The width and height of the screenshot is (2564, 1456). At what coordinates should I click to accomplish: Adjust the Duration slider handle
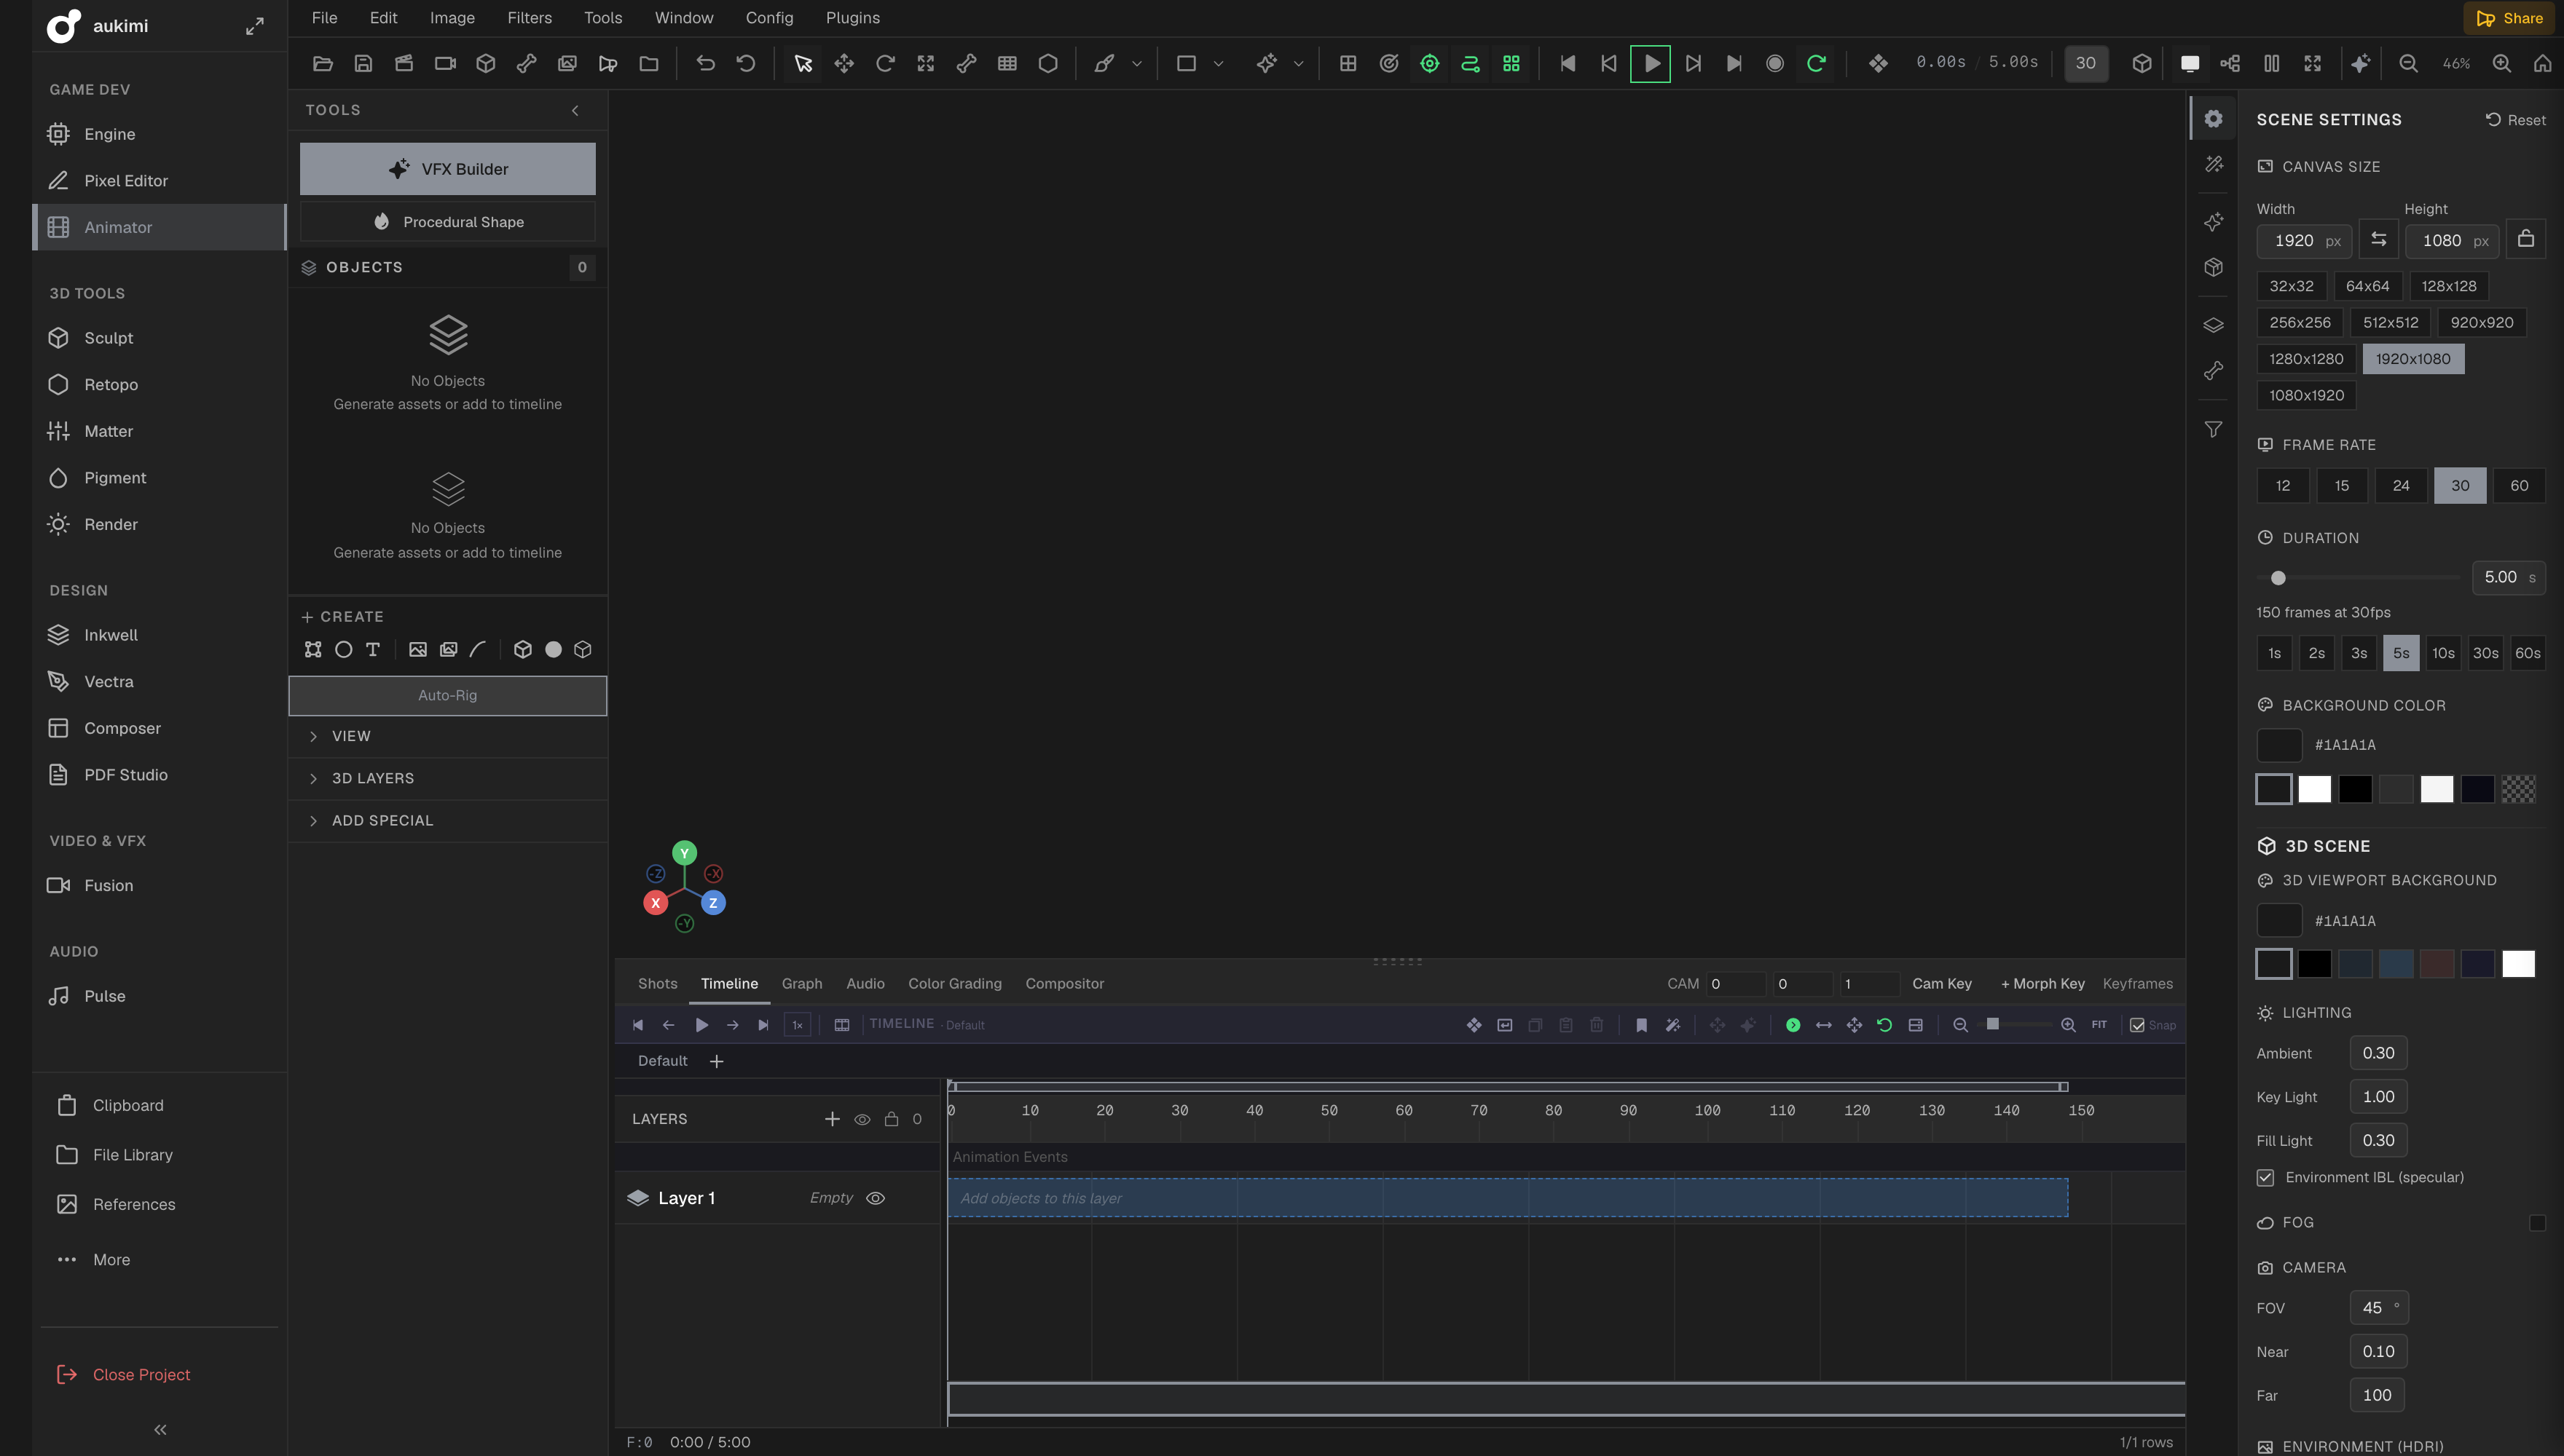point(2278,577)
